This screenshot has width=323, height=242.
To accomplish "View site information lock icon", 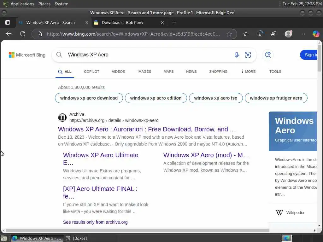I will click(40, 34).
